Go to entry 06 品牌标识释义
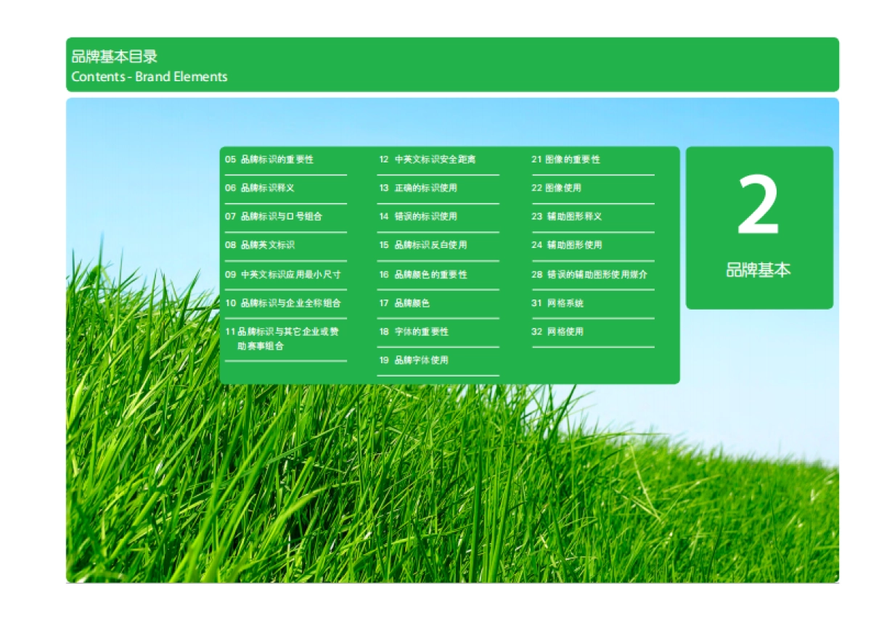Screen dimensions: 871x620 coord(260,188)
